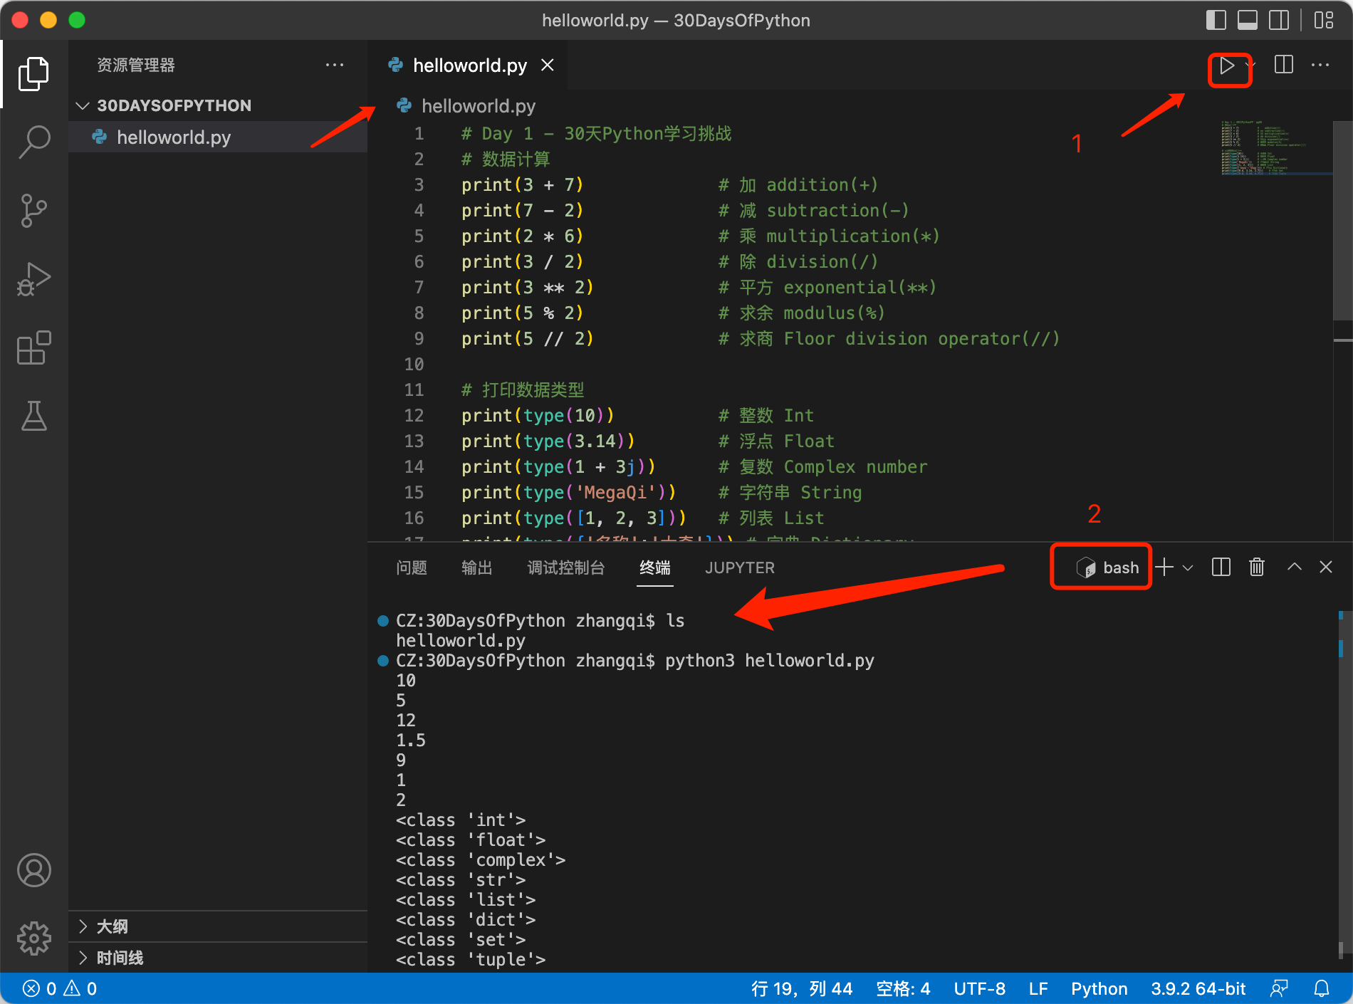Switch to the 问题 panel tab
The width and height of the screenshot is (1353, 1004).
(x=412, y=568)
